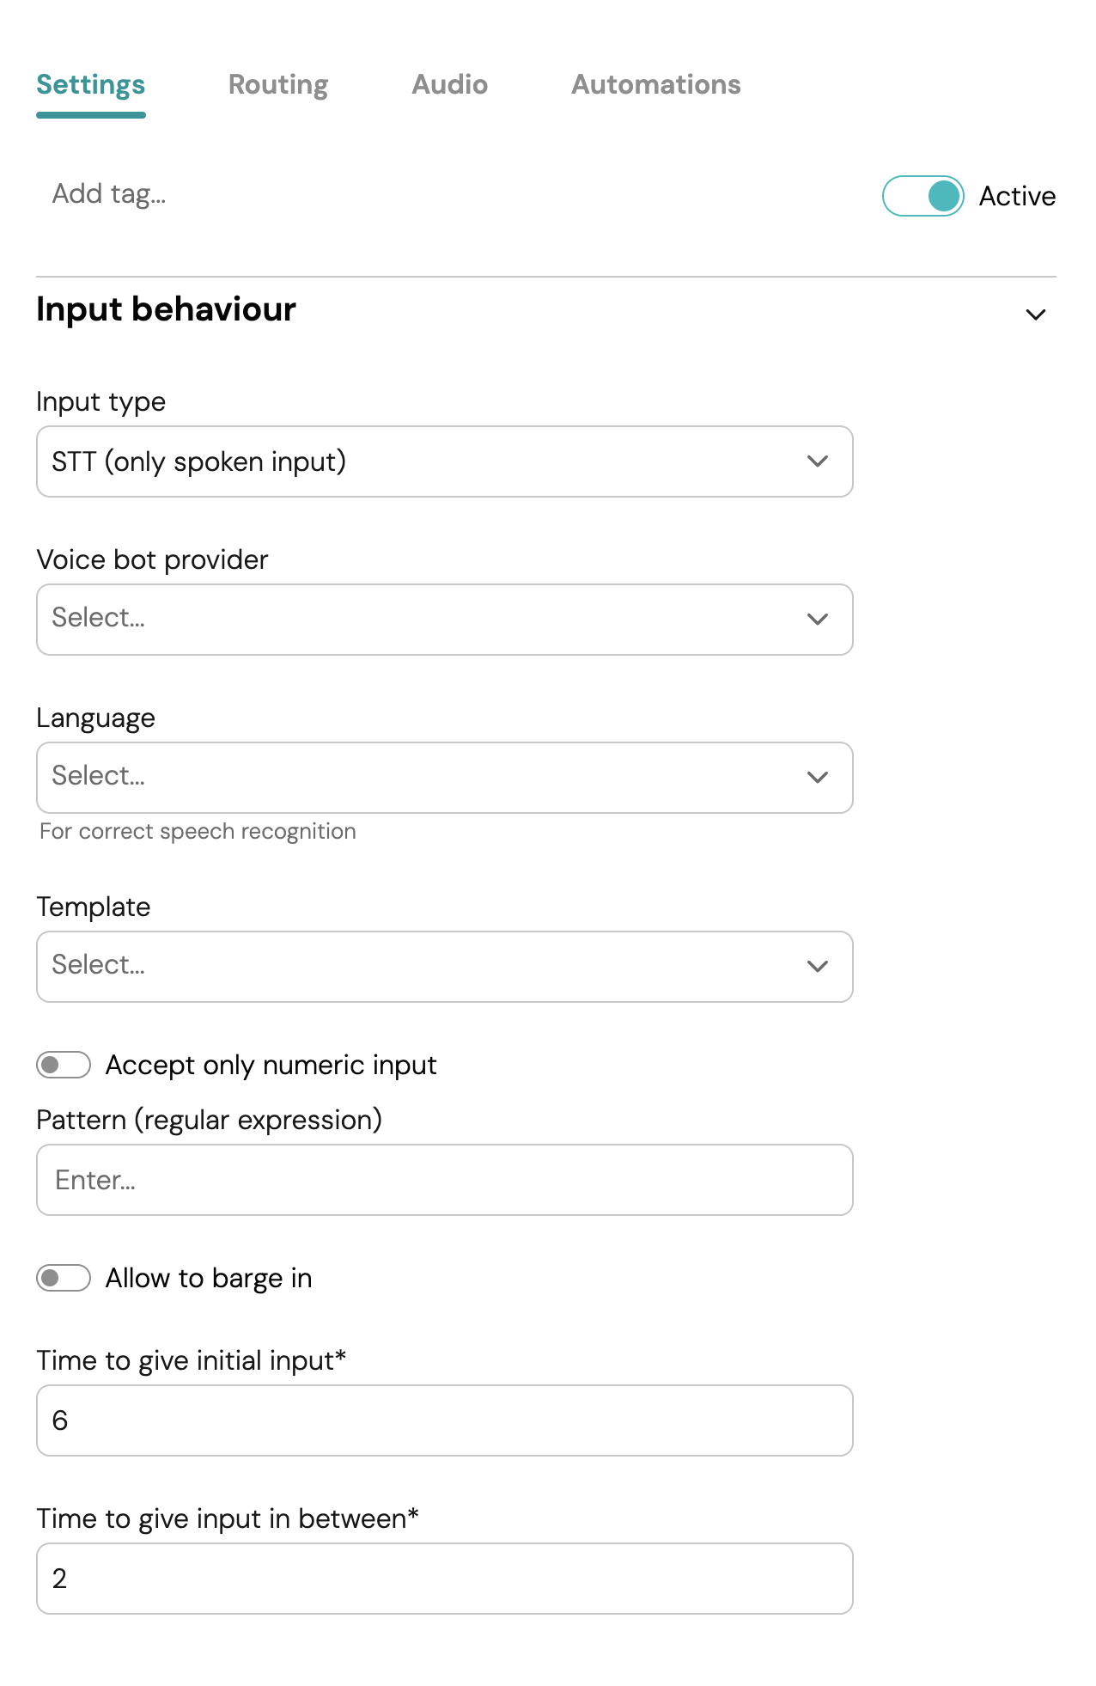Viewport: 1096px width, 1686px height.
Task: Enable Allow to barge in
Action: click(64, 1278)
